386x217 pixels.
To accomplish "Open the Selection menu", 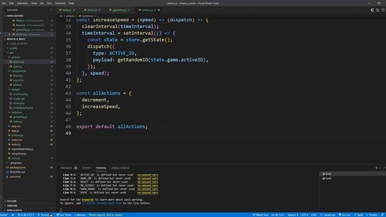I will click(x=22, y=3).
